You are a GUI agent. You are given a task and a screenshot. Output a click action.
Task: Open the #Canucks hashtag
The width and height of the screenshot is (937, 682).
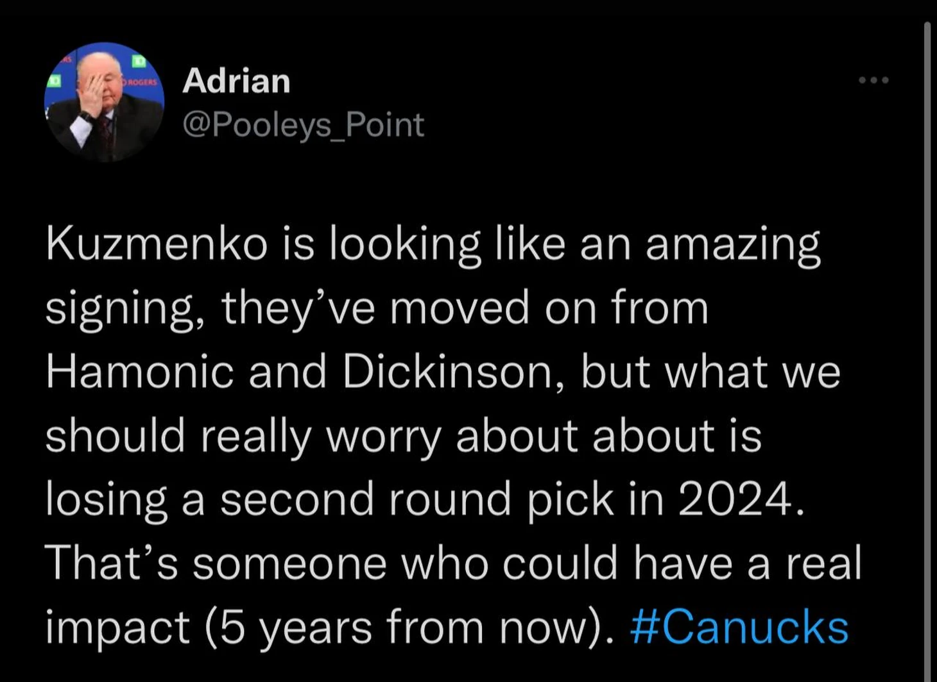tap(739, 627)
